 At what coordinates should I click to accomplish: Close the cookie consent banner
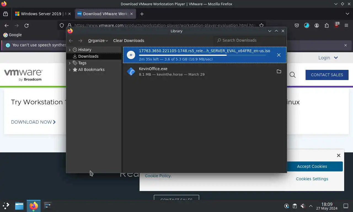(x=339, y=155)
